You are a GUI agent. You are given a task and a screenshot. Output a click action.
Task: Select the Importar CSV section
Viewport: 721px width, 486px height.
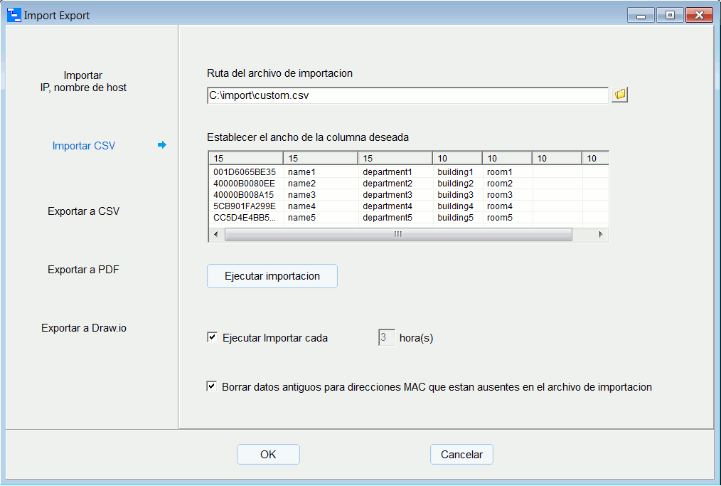[x=83, y=146]
